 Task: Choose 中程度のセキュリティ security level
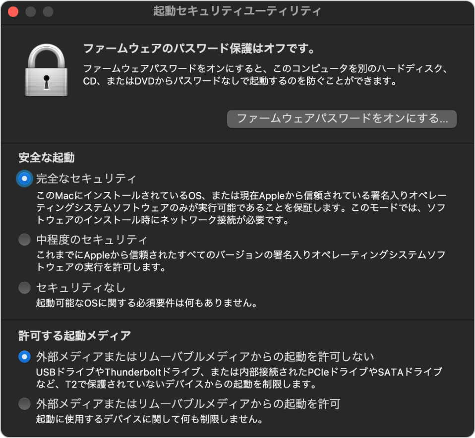coord(22,239)
